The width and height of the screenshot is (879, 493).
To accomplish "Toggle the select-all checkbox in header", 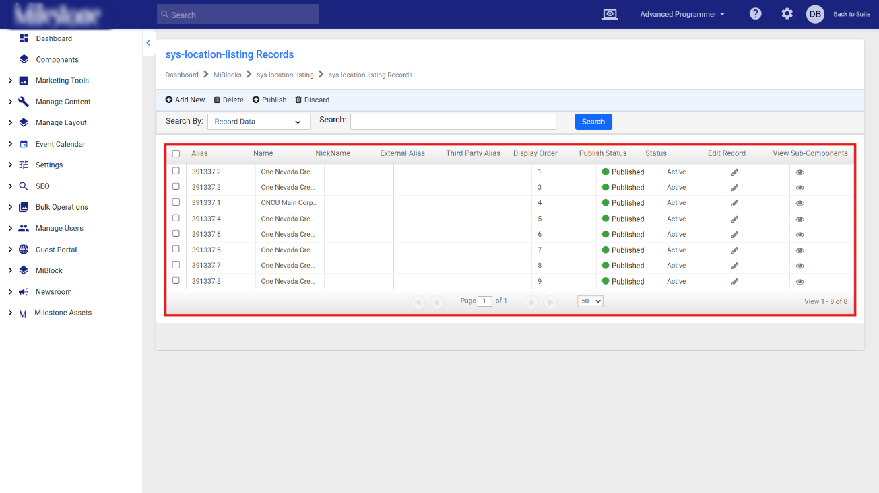I will point(176,153).
